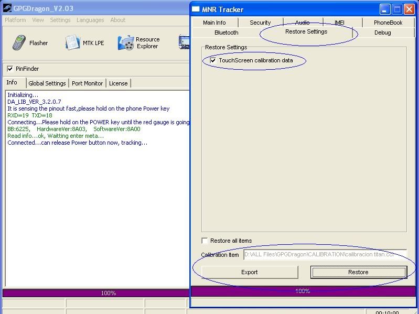Click the Restore button
Screen dimensions: 419x314
pyautogui.click(x=359, y=272)
